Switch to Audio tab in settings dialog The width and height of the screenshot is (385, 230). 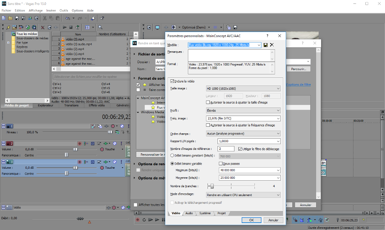tap(189, 213)
